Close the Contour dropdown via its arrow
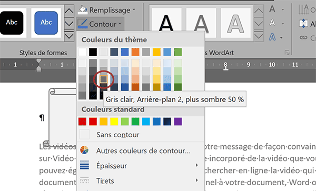Image resolution: width=316 pixels, height=191 pixels. point(120,24)
